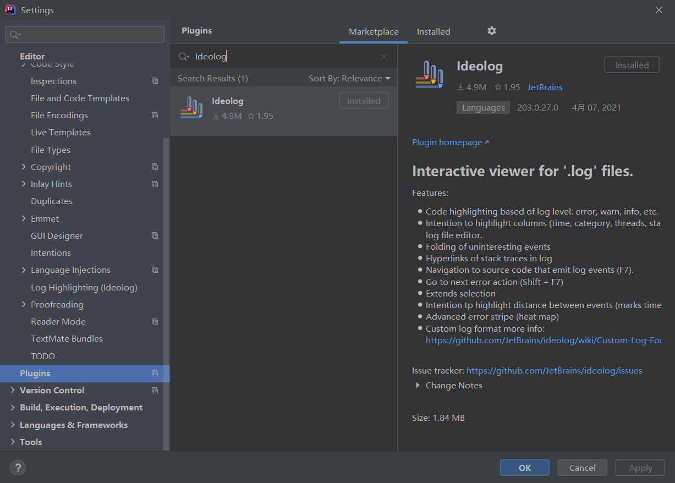675x483 pixels.
Task: Click the large Ideolog logo in details
Action: point(430,75)
